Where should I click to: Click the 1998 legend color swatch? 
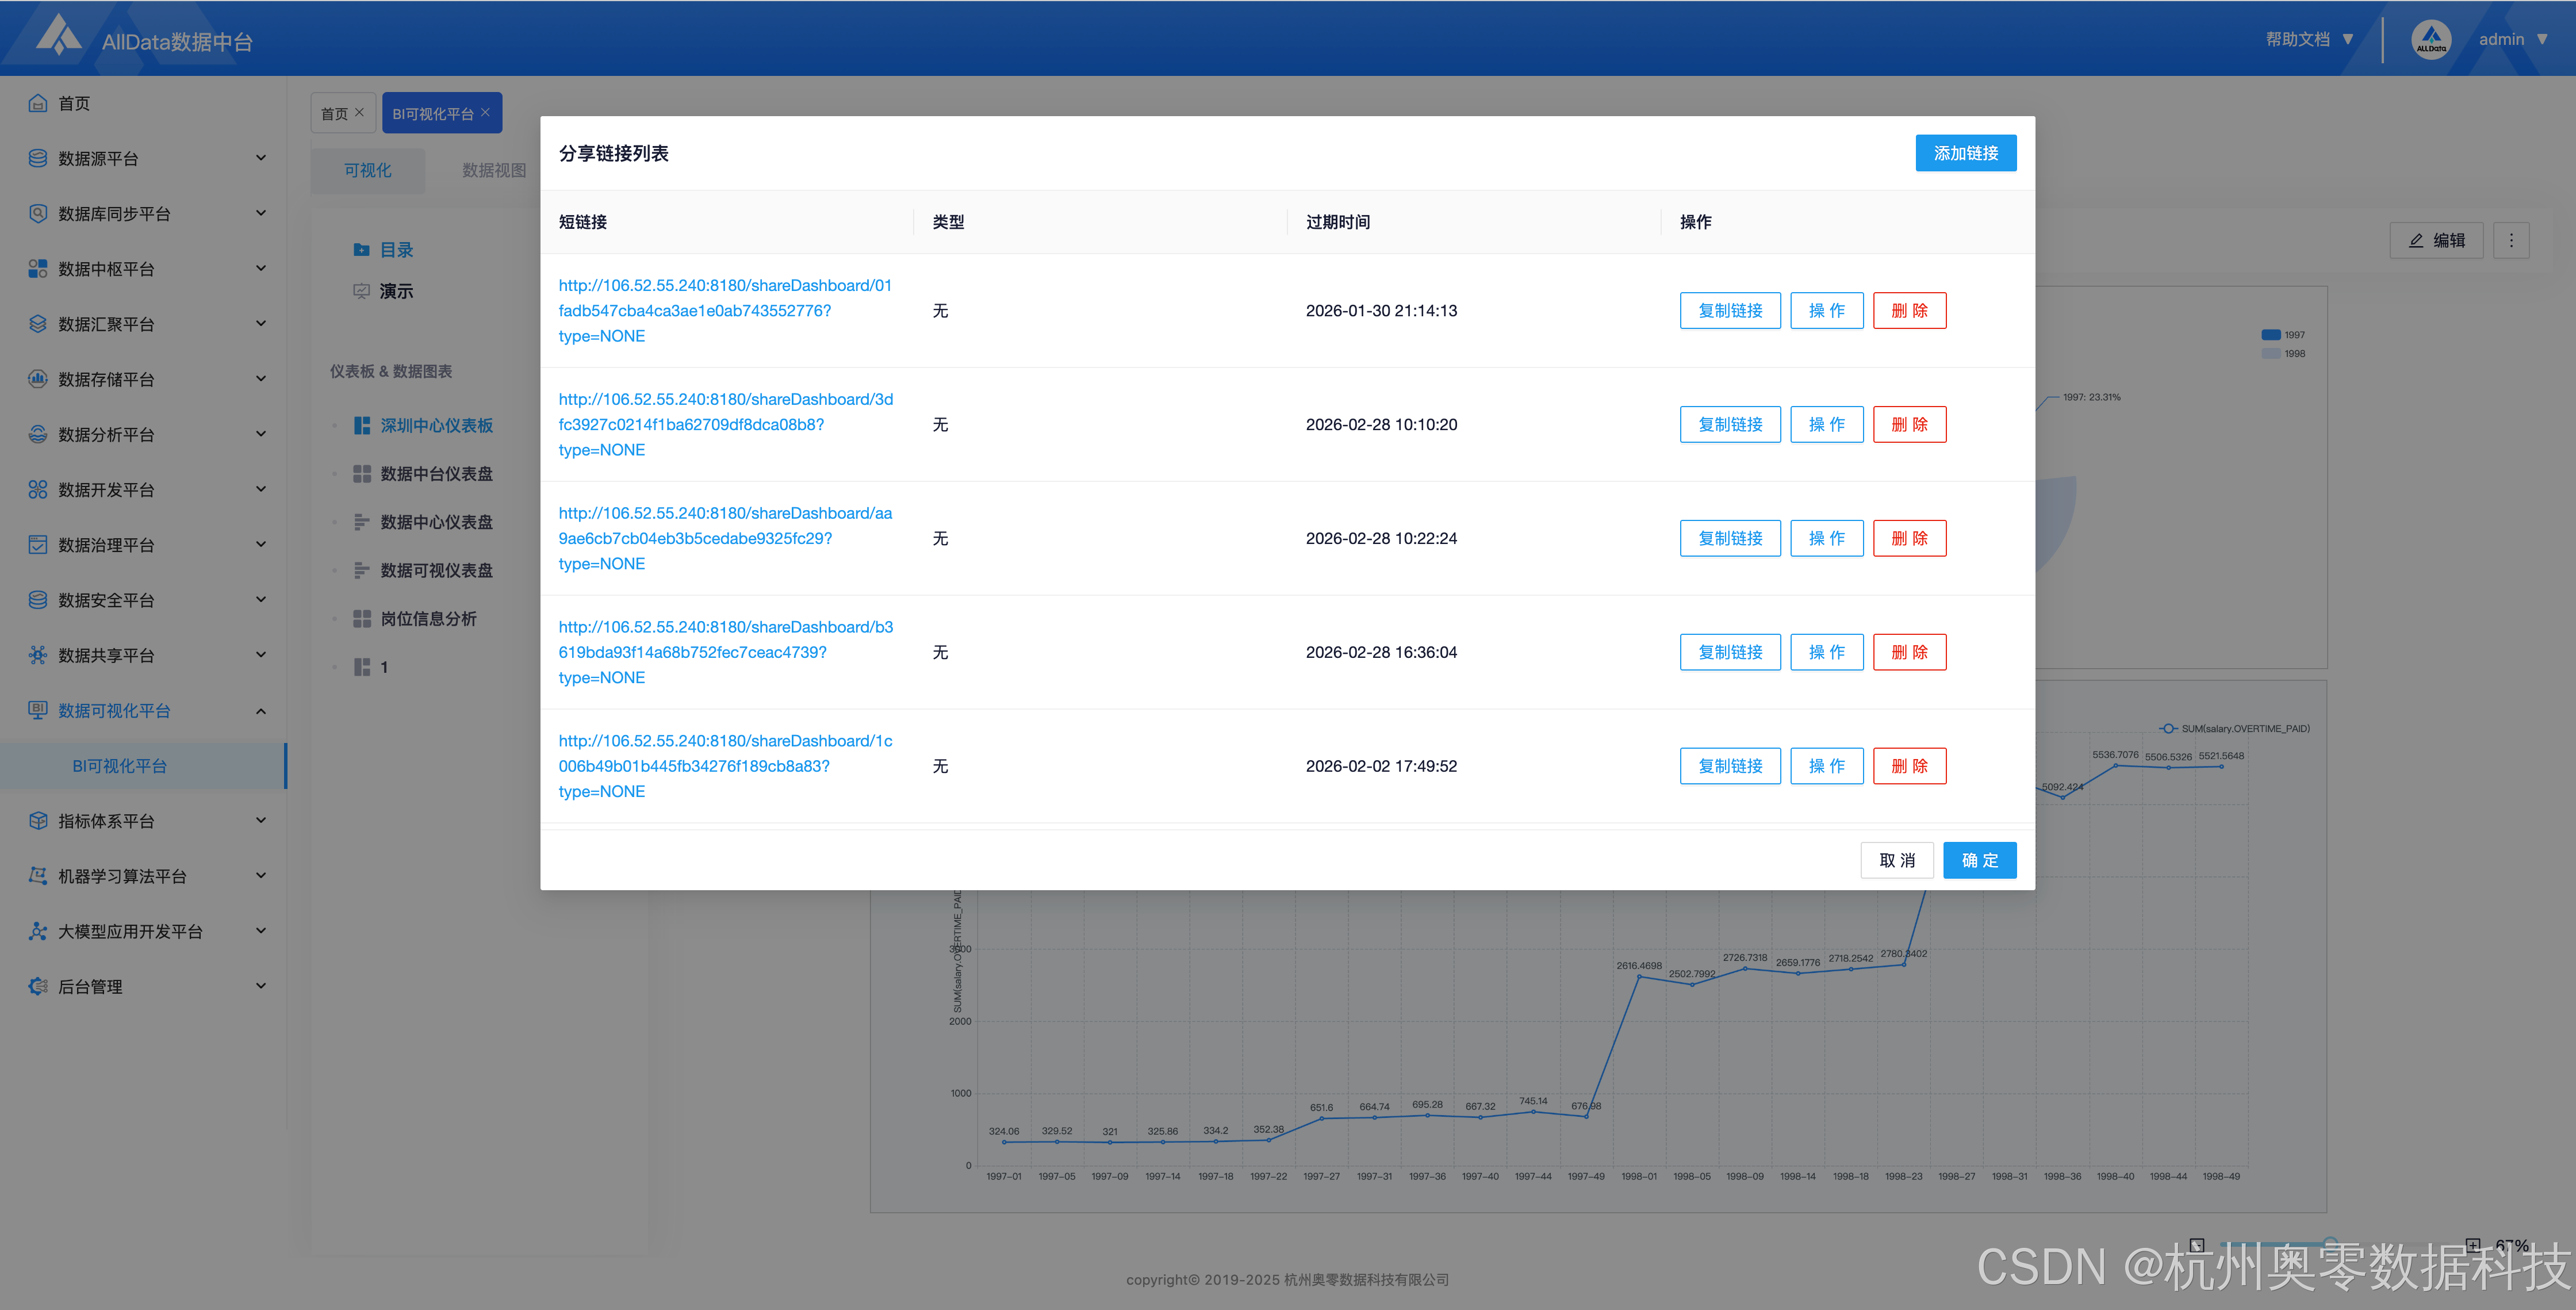(2270, 354)
